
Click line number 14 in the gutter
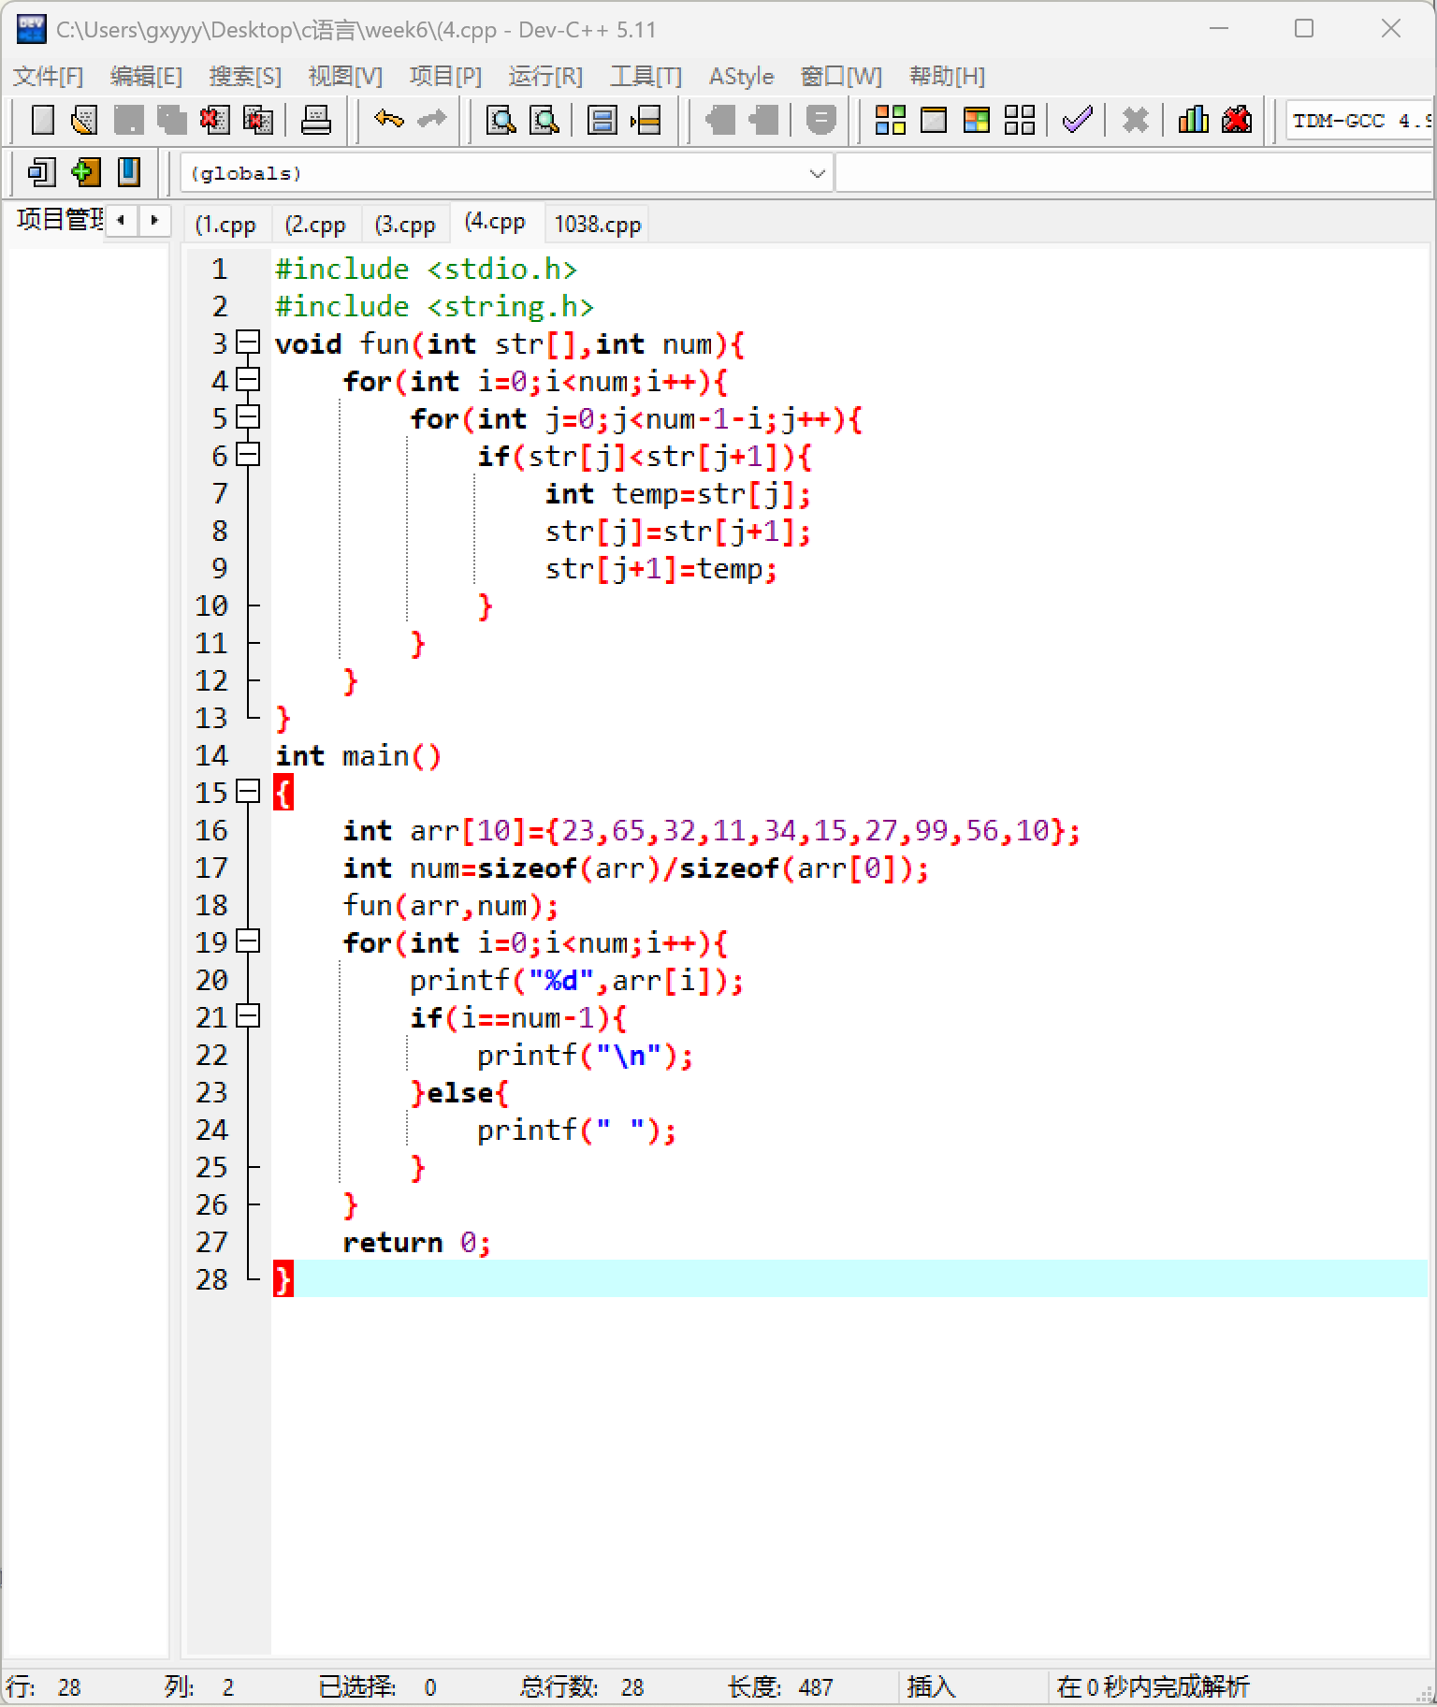pyautogui.click(x=211, y=755)
